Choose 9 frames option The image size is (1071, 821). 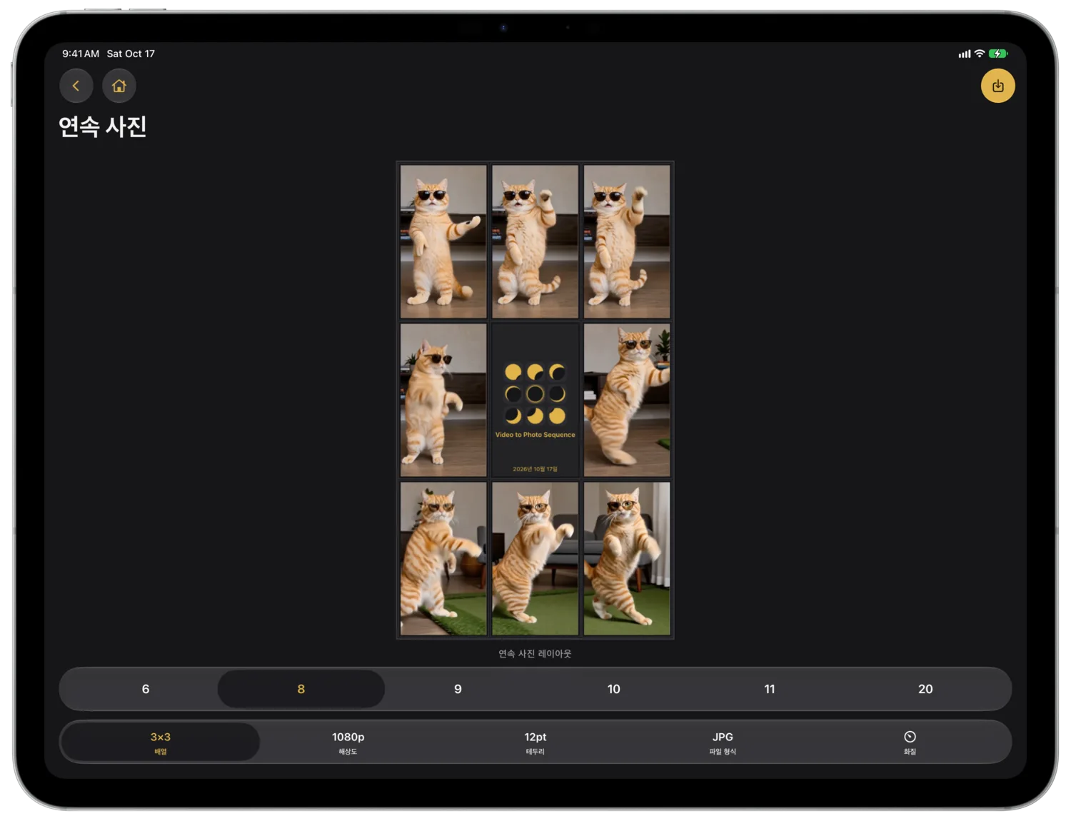coord(458,689)
